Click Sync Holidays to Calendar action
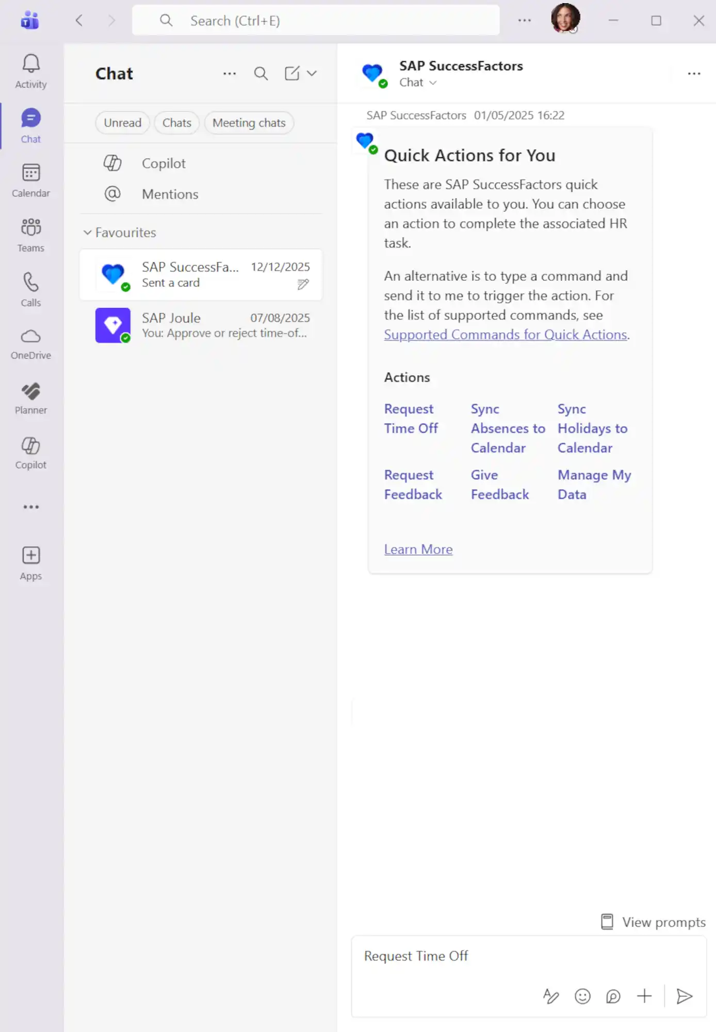The height and width of the screenshot is (1032, 716). click(592, 428)
